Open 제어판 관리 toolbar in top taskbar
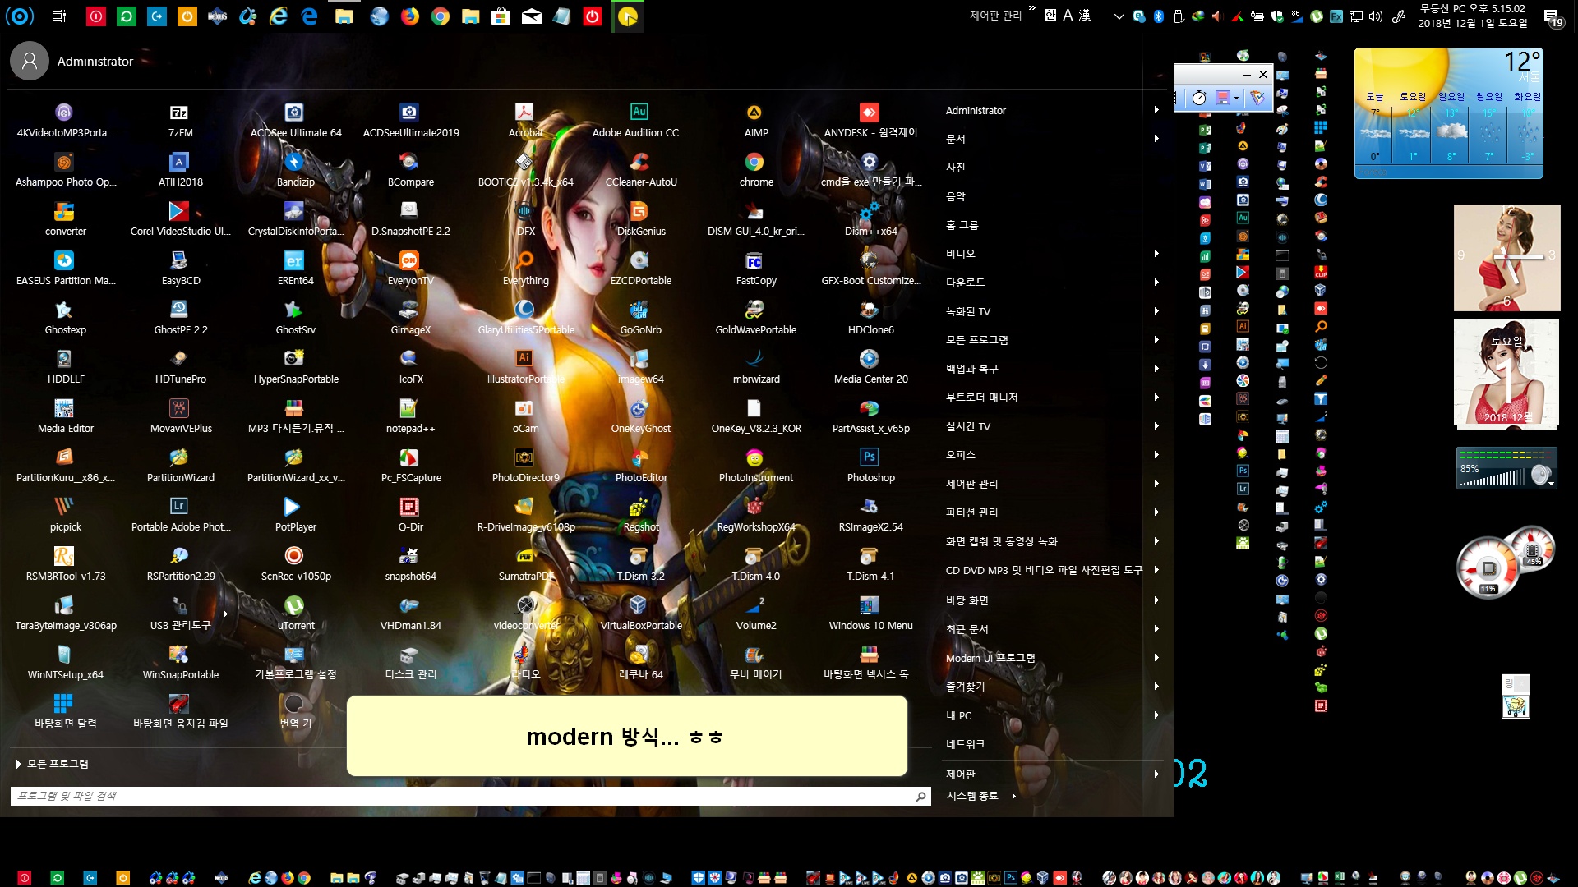 click(995, 16)
